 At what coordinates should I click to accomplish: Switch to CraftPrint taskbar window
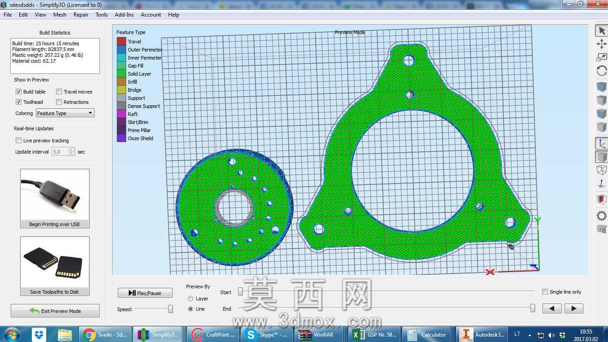[x=213, y=334]
